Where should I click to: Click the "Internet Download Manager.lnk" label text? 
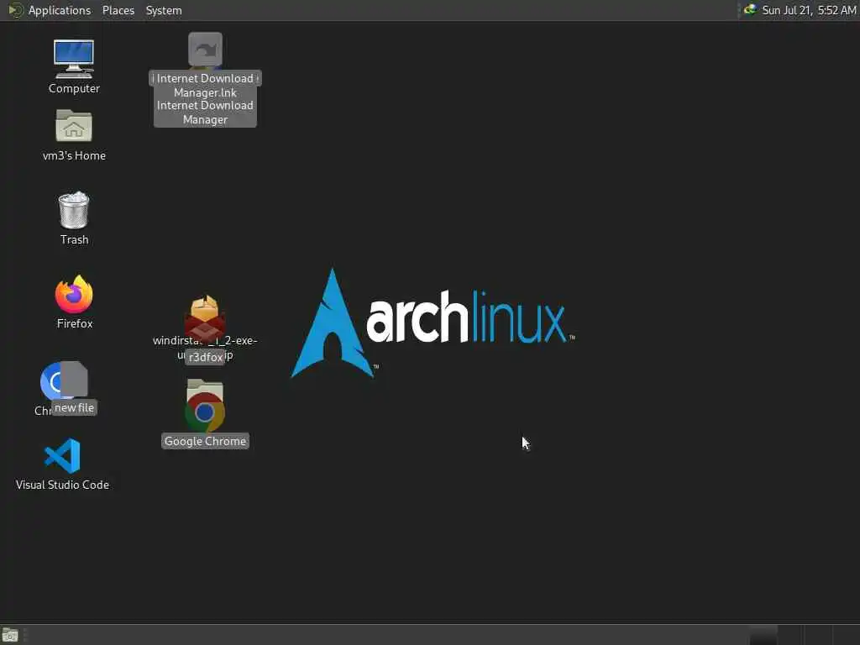click(205, 86)
